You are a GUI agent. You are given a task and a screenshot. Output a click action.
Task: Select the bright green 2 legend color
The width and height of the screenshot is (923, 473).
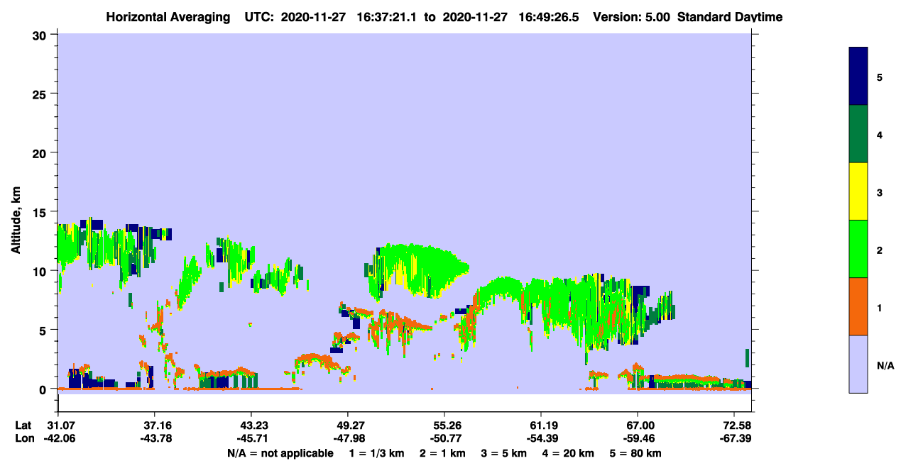[858, 249]
